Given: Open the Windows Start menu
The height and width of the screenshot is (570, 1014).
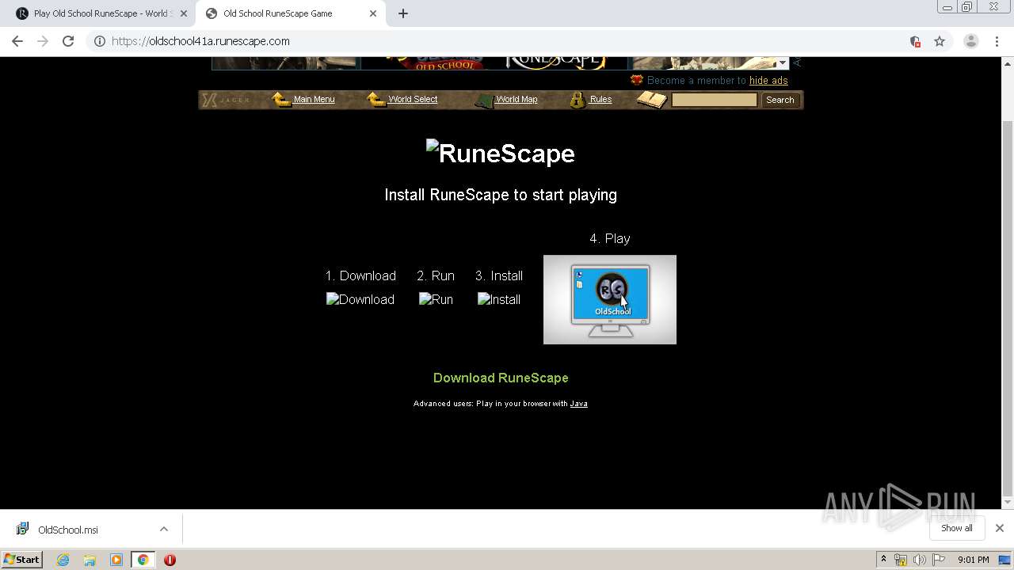Looking at the screenshot, I should click(x=22, y=559).
